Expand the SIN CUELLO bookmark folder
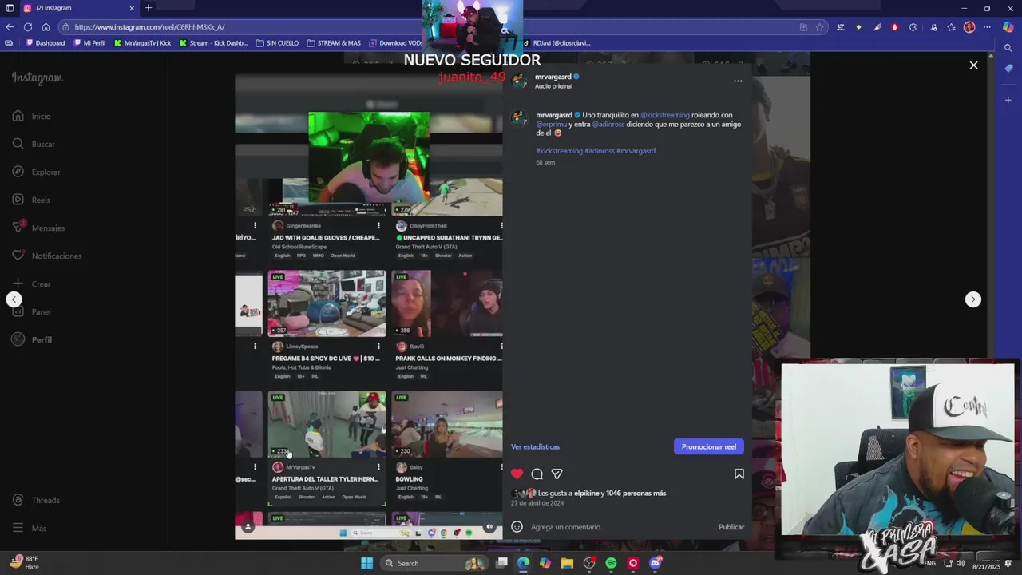The height and width of the screenshot is (575, 1022). coord(277,43)
